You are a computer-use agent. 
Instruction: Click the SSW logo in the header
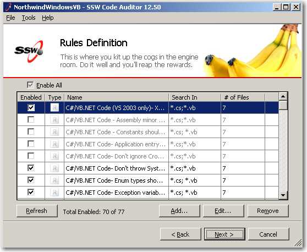pos(29,51)
